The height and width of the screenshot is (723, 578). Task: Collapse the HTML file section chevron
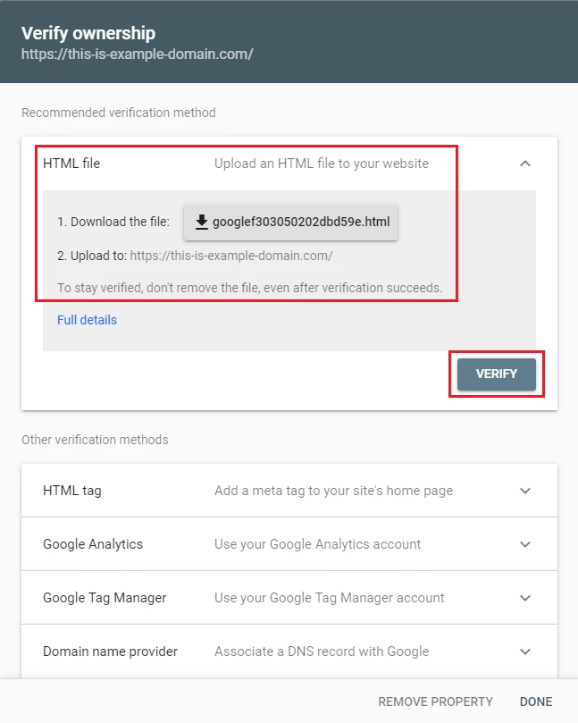[525, 164]
